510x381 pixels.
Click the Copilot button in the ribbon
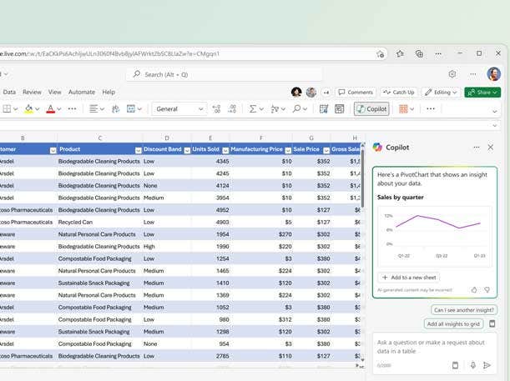(371, 109)
